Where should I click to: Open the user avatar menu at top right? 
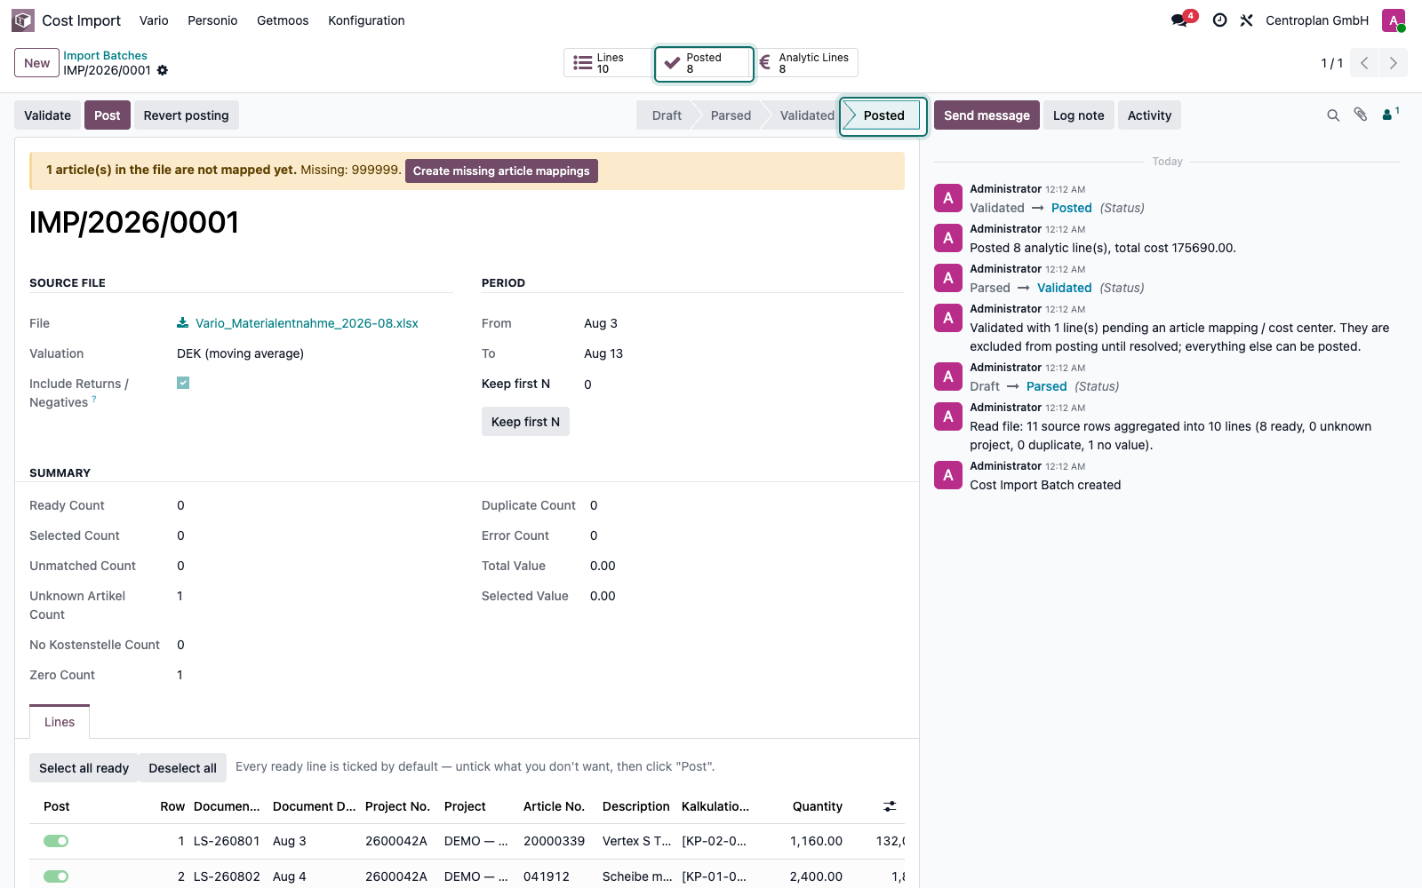coord(1394,20)
